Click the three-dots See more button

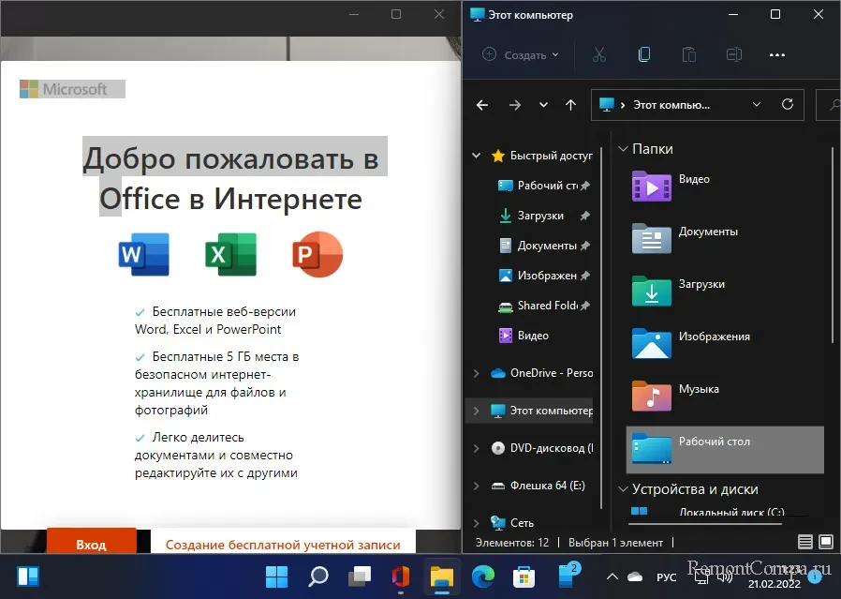click(x=776, y=54)
